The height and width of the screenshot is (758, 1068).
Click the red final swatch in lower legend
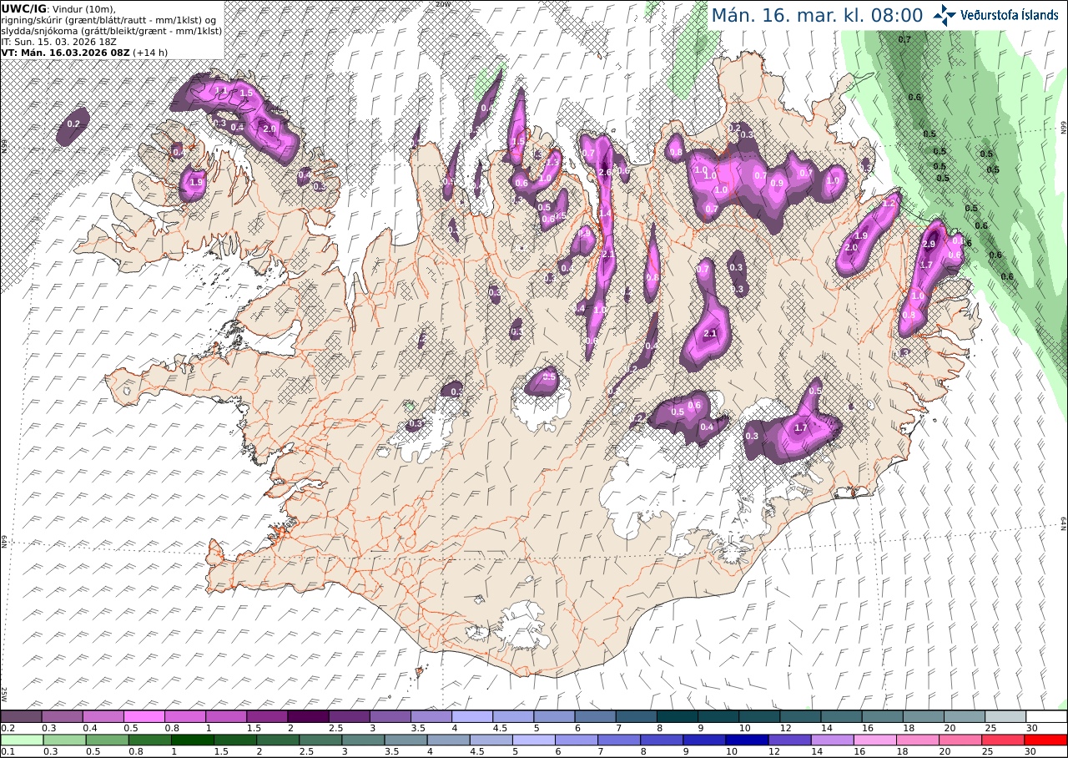pyautogui.click(x=1046, y=740)
